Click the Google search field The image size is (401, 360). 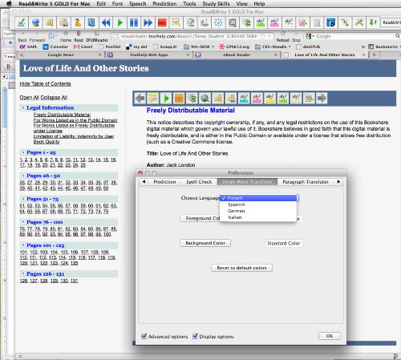tap(353, 36)
